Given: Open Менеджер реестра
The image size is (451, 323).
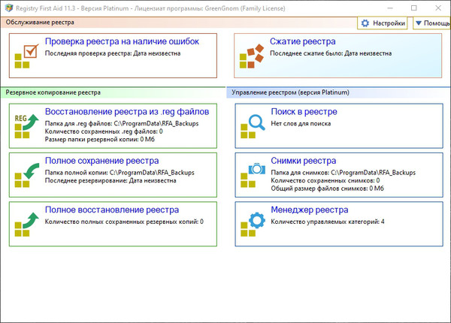Looking at the screenshot, I should [x=309, y=210].
